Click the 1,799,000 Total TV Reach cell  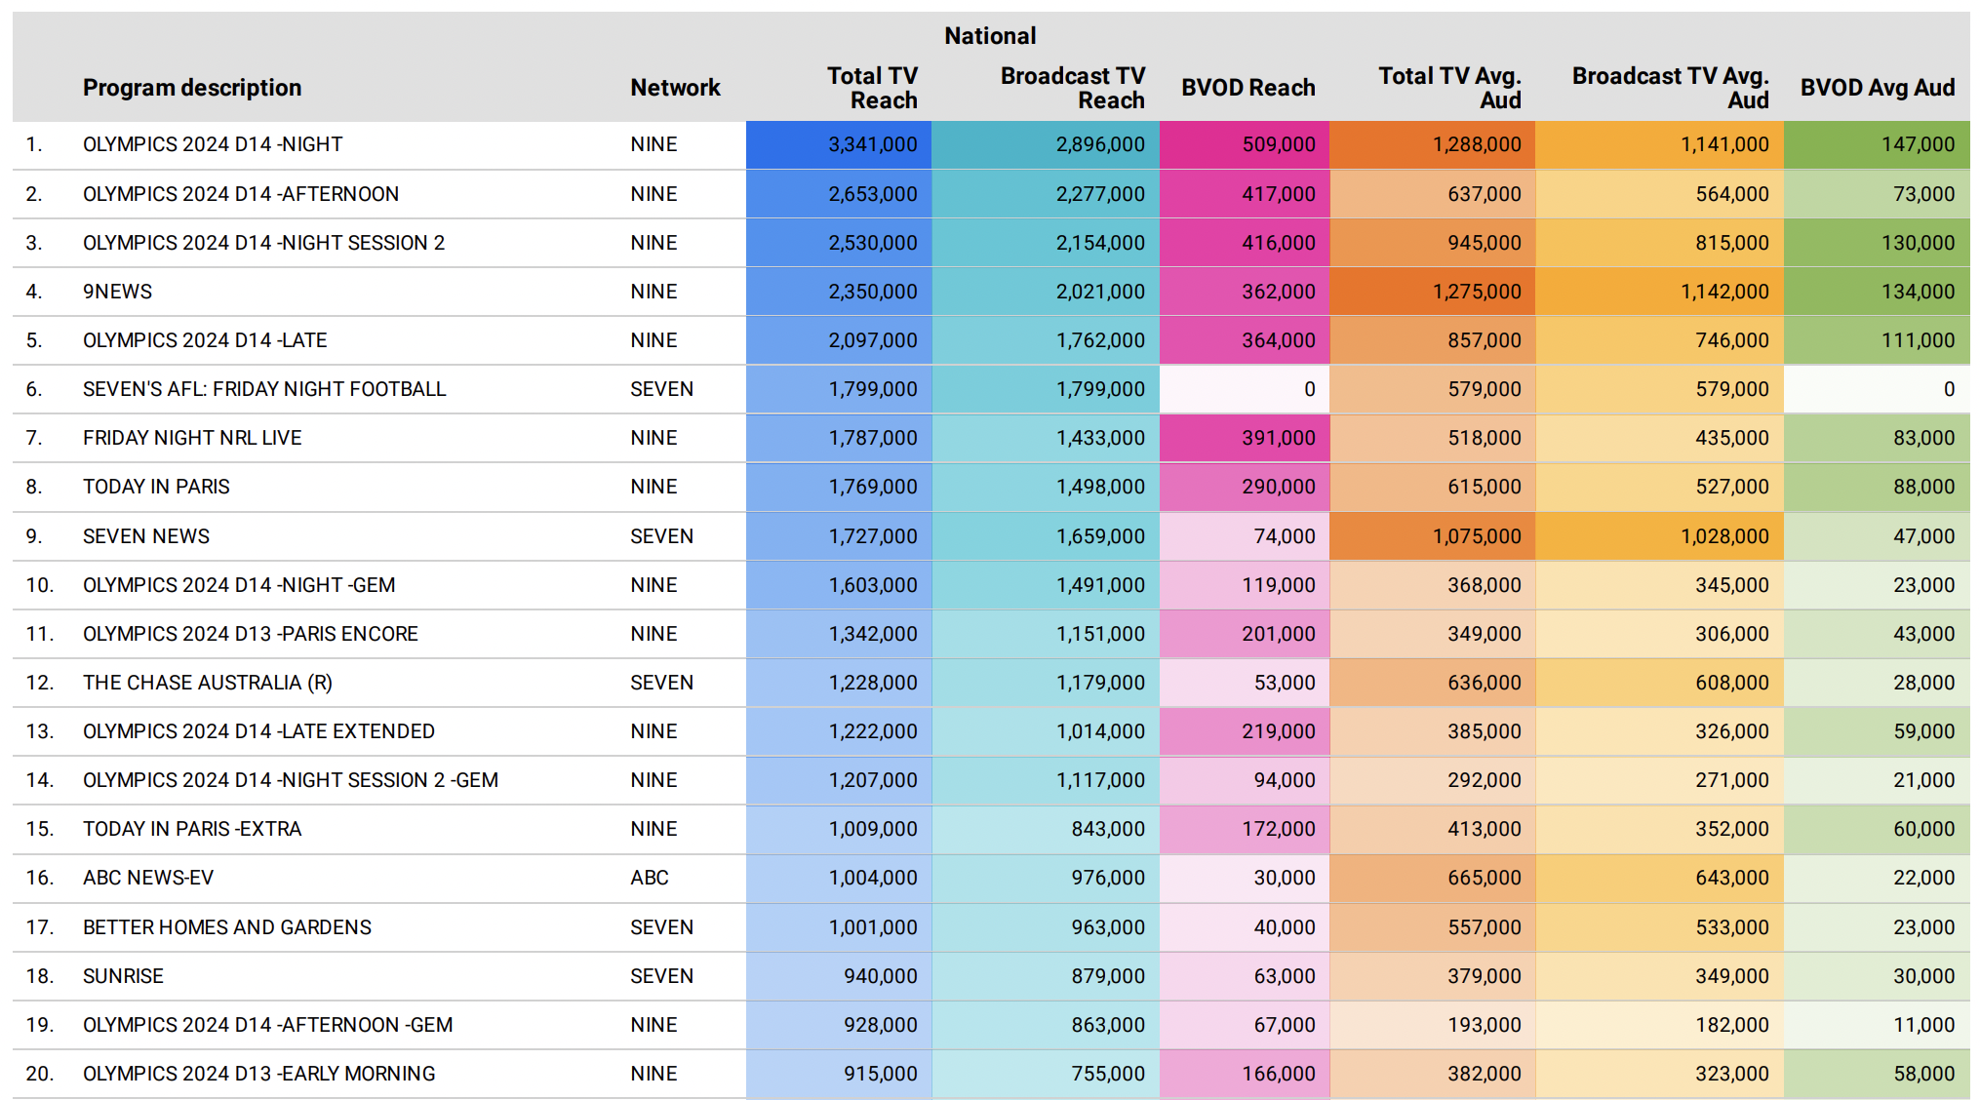(839, 389)
